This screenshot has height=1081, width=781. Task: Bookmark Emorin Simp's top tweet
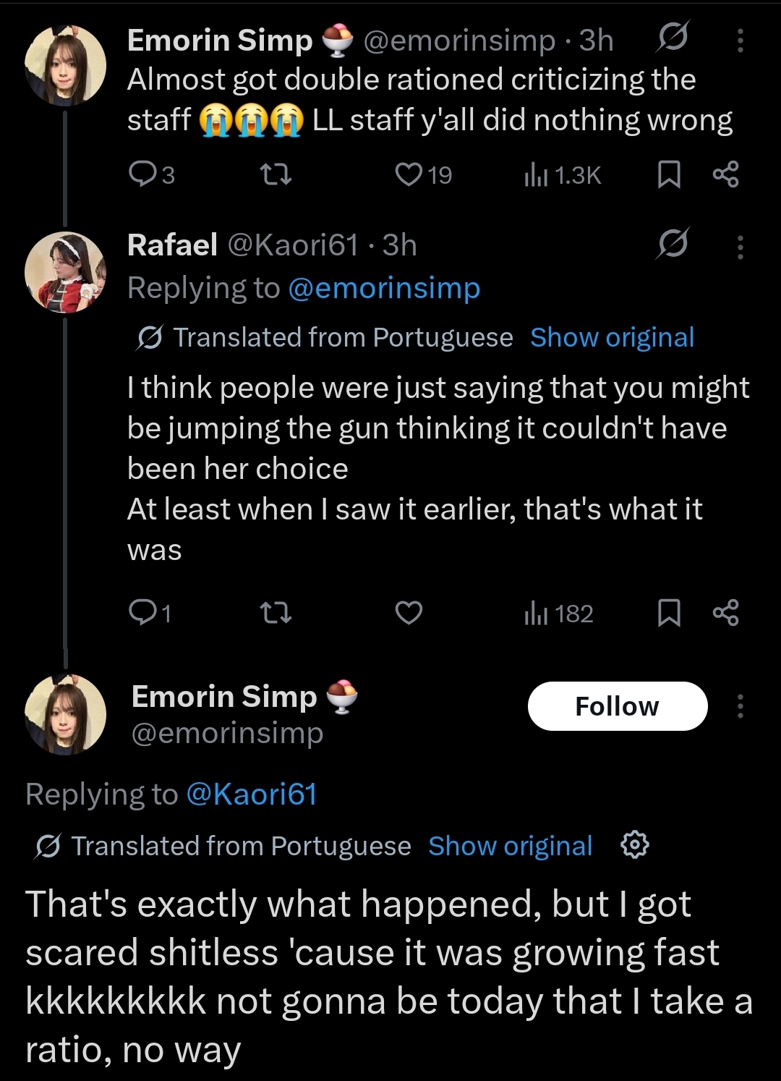(x=669, y=174)
